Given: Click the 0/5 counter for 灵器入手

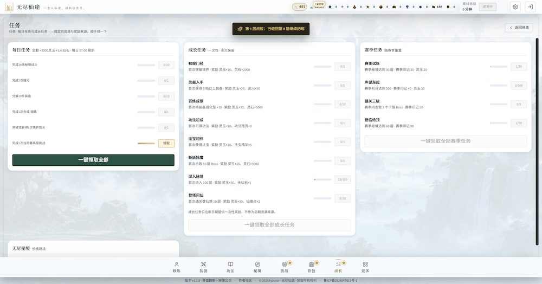Looking at the screenshot, I should (342, 85).
